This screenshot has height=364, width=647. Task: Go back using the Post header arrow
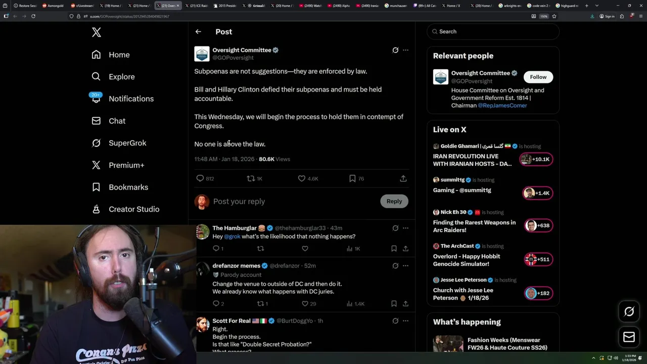tap(198, 31)
